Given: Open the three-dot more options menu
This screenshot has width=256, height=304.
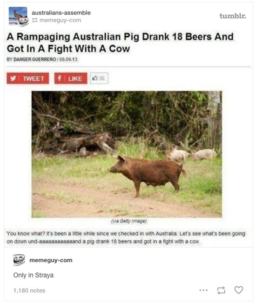Looking at the screenshot, I should tap(203, 290).
